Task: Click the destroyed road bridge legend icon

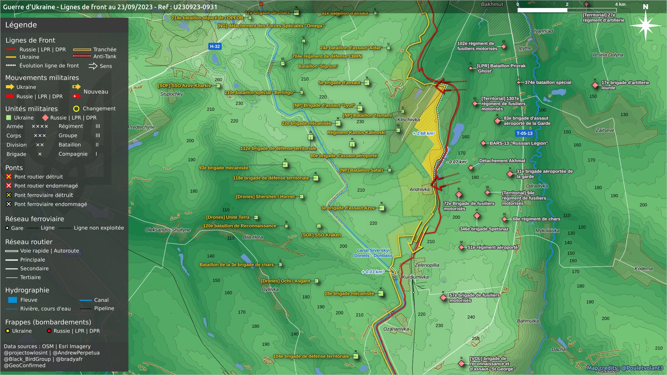Action: click(x=9, y=177)
